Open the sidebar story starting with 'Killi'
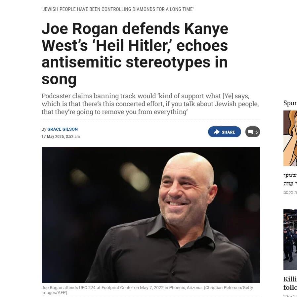 click(290, 283)
